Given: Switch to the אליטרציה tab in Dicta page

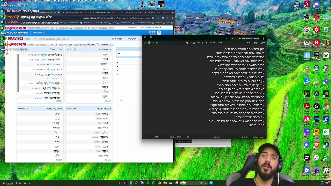Looking at the screenshot, I should pyautogui.click(x=132, y=39).
